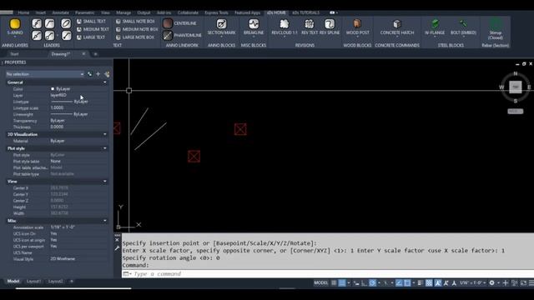534x300 pixels.
Task: Click the command input field
Action: 327,274
